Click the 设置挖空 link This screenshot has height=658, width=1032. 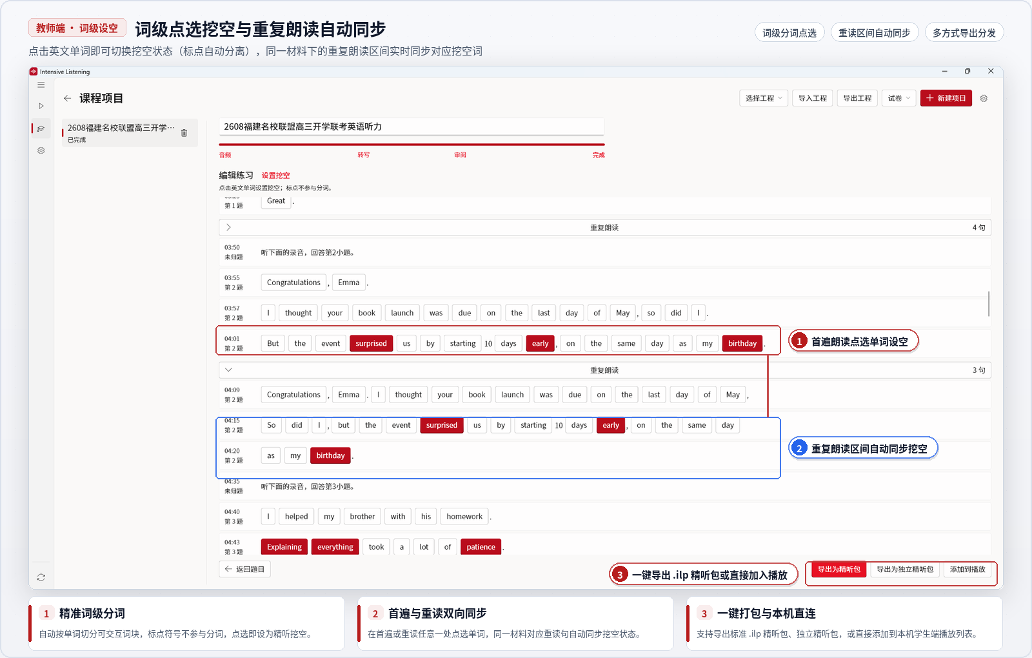[x=276, y=175]
